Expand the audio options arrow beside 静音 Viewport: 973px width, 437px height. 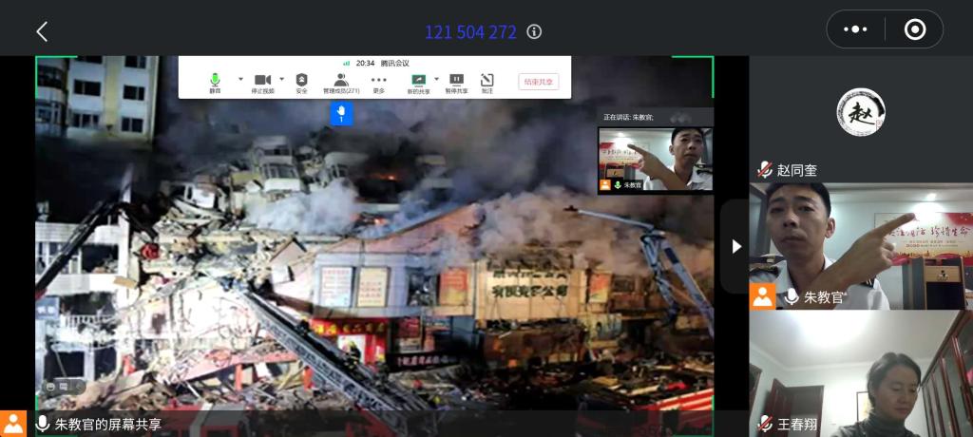click(x=240, y=79)
